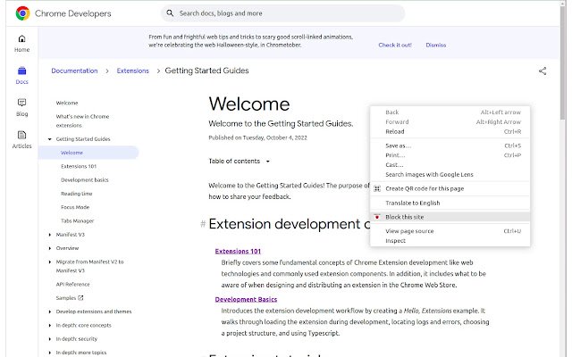
Task: Click Published on Tuesday, October 4, 2022 text
Action: click(x=258, y=137)
